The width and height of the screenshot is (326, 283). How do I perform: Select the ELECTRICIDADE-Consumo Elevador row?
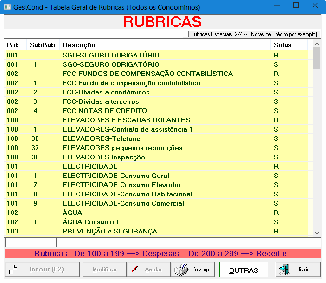121,185
